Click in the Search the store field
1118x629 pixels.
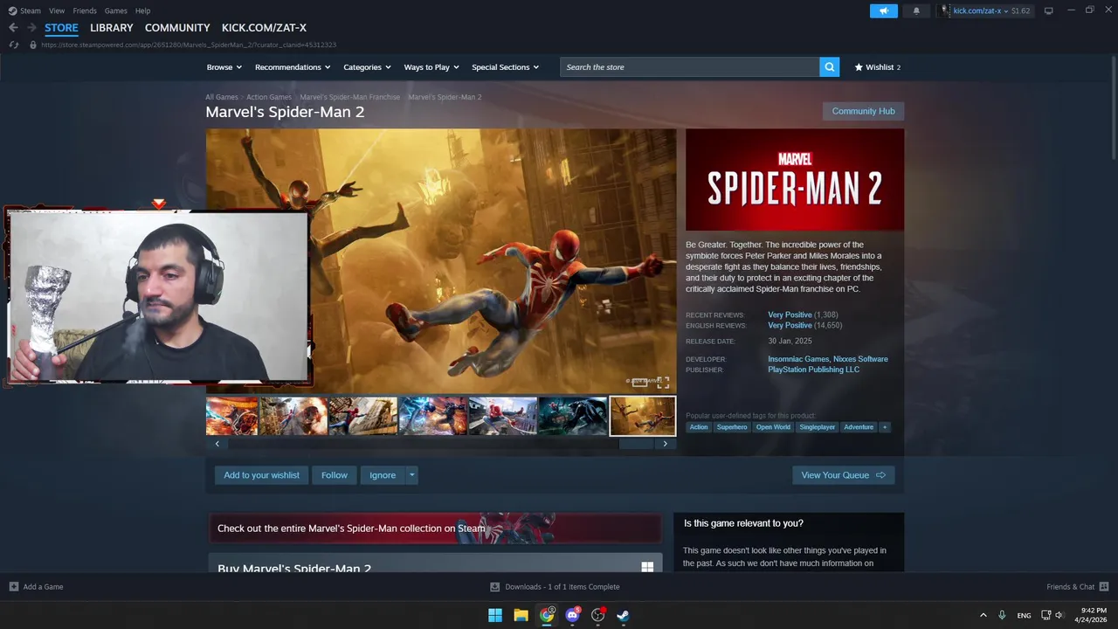pos(690,67)
